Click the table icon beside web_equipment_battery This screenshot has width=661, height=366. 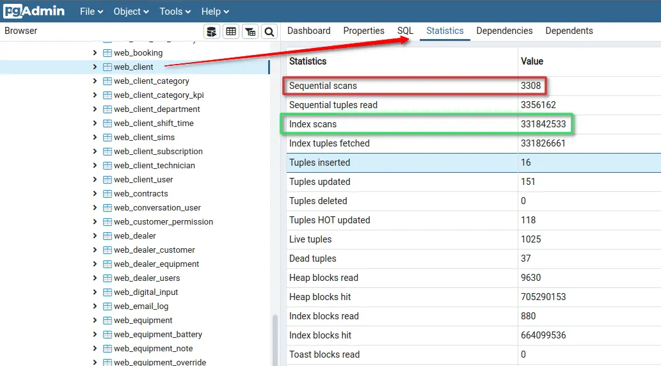(x=108, y=335)
